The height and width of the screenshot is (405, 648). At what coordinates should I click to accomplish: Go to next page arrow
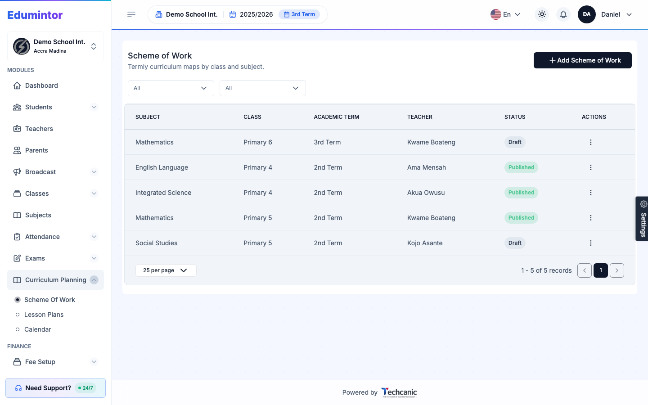[x=617, y=270]
